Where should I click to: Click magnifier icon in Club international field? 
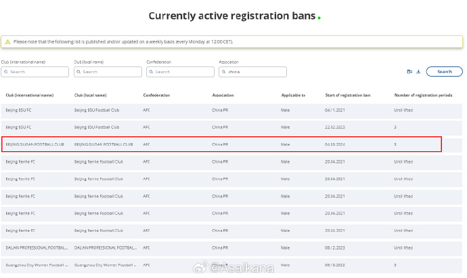click(7, 71)
